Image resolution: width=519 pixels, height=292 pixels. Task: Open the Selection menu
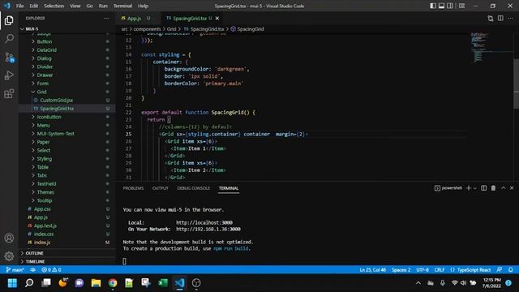54,6
